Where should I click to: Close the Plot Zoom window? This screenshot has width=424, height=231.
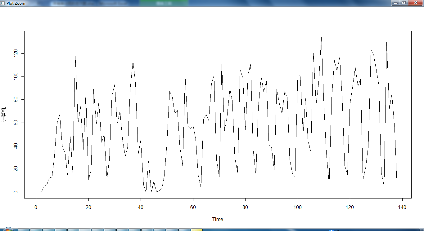tap(415, 3)
